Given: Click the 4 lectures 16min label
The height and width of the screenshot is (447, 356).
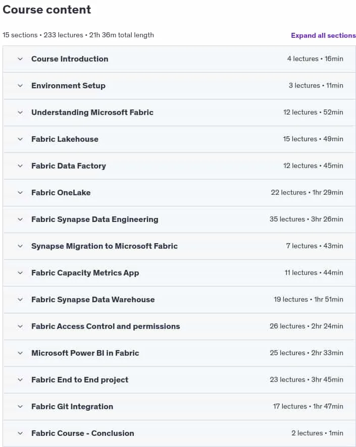Looking at the screenshot, I should [x=315, y=59].
